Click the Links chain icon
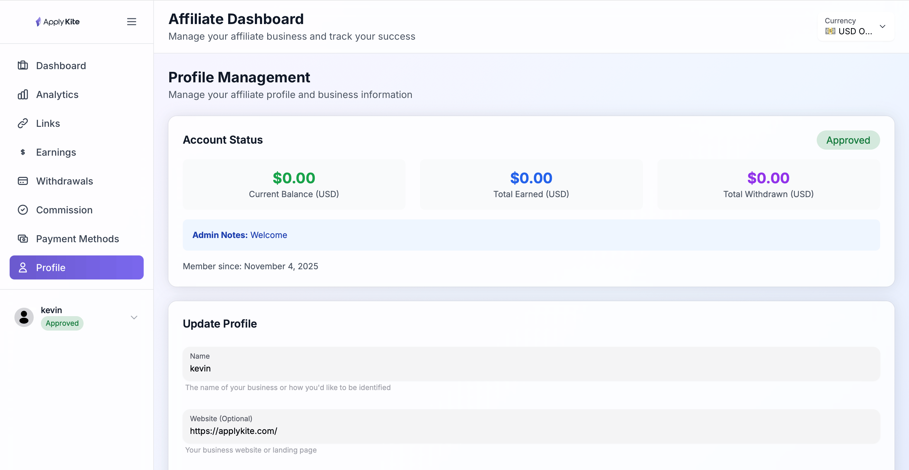 [23, 124]
